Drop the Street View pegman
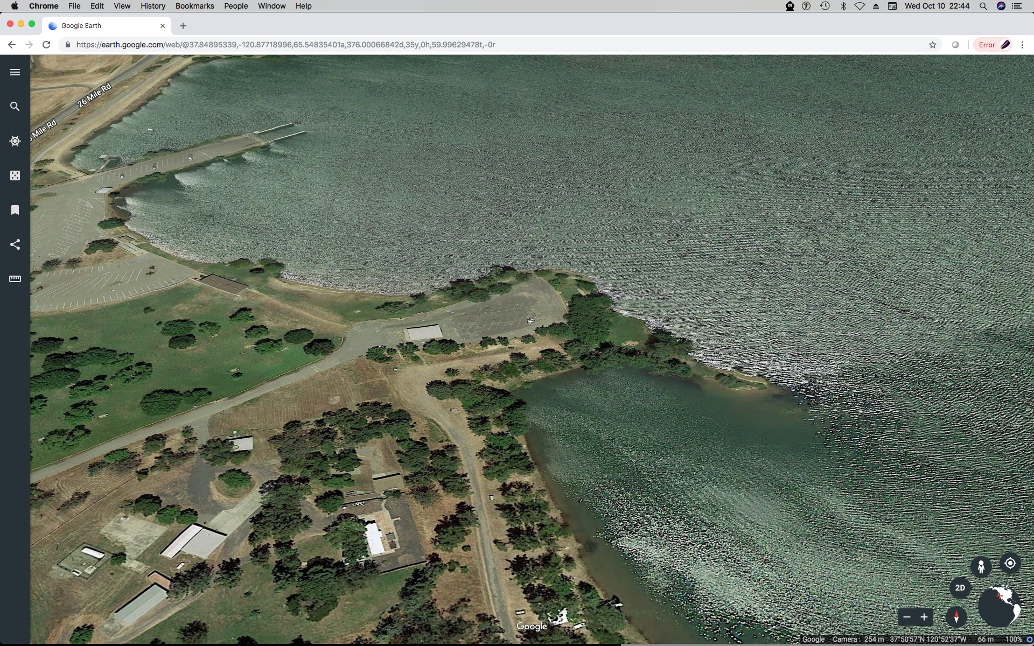 click(981, 567)
